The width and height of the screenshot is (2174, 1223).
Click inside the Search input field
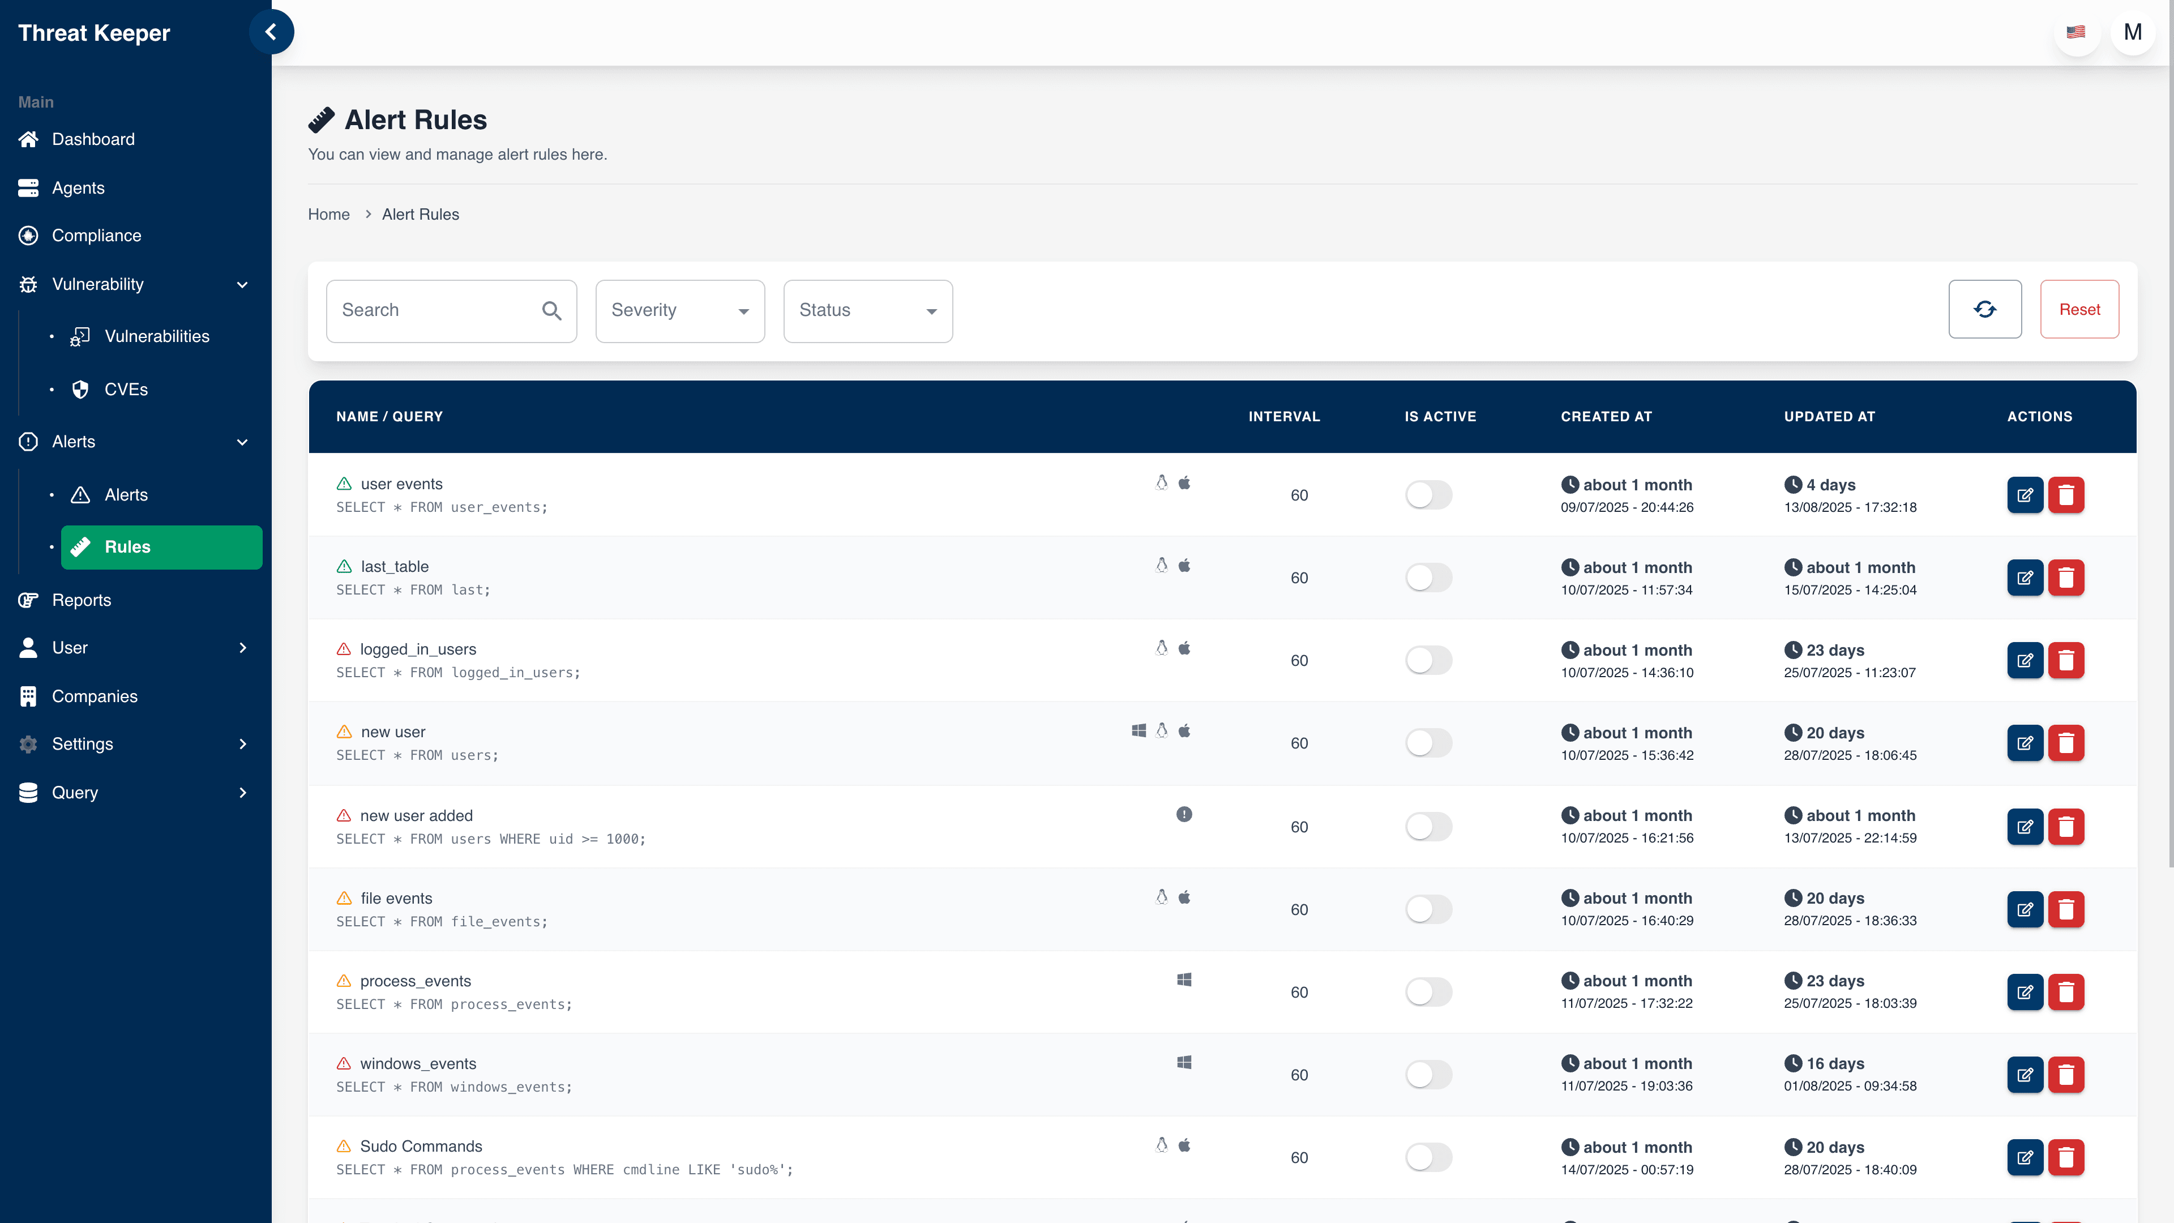422,311
